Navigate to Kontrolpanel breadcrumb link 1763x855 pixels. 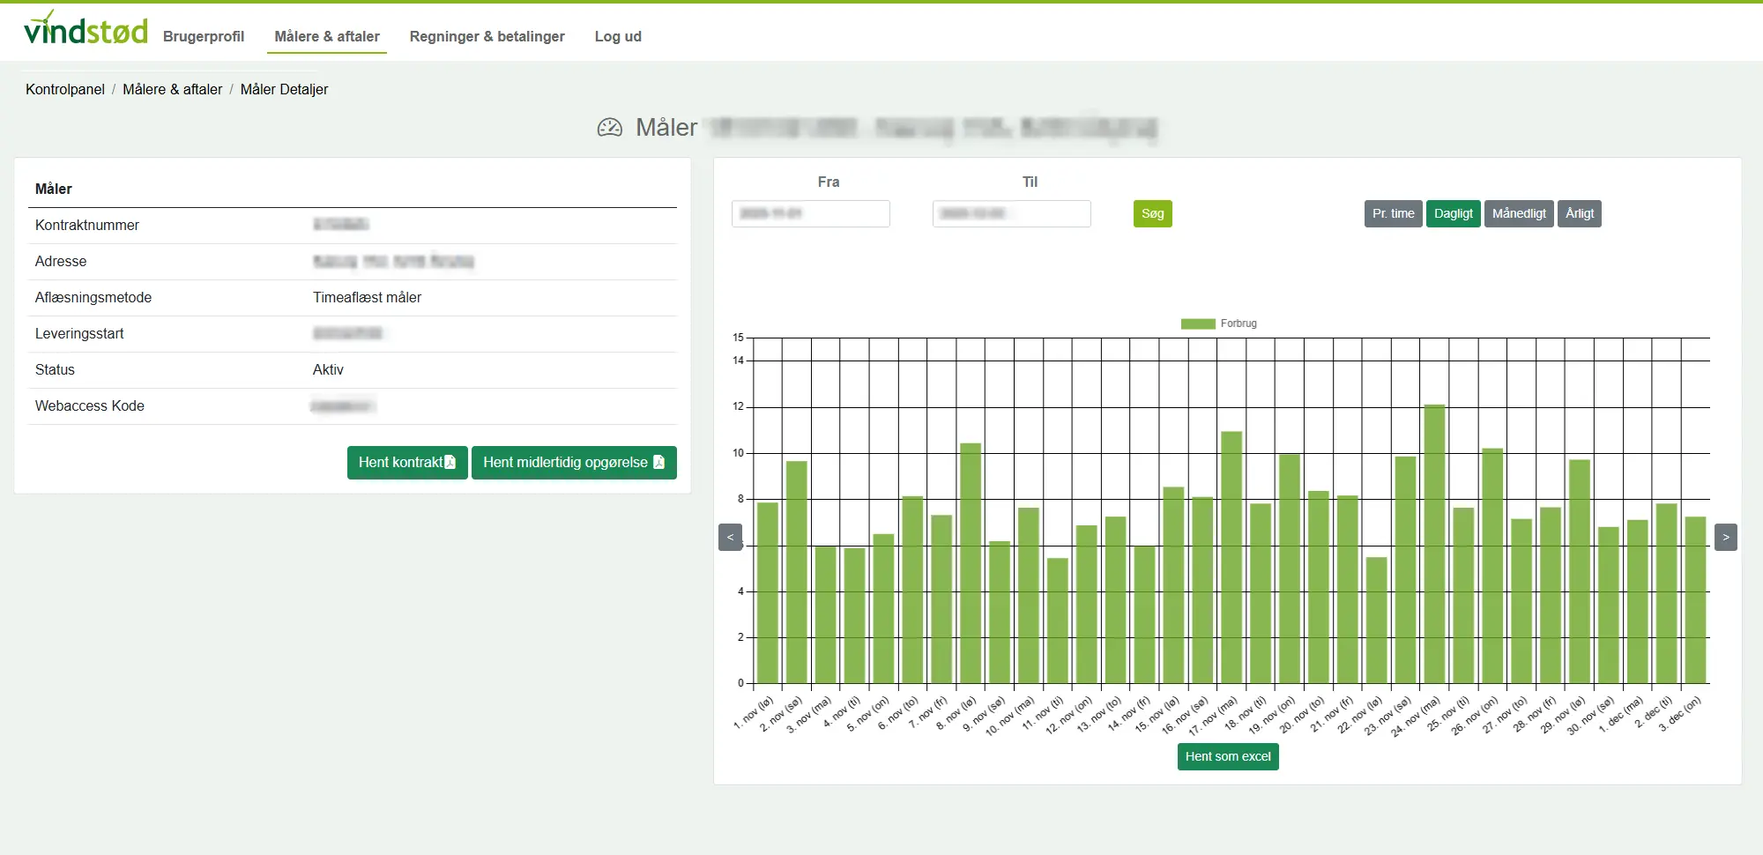[x=65, y=89]
